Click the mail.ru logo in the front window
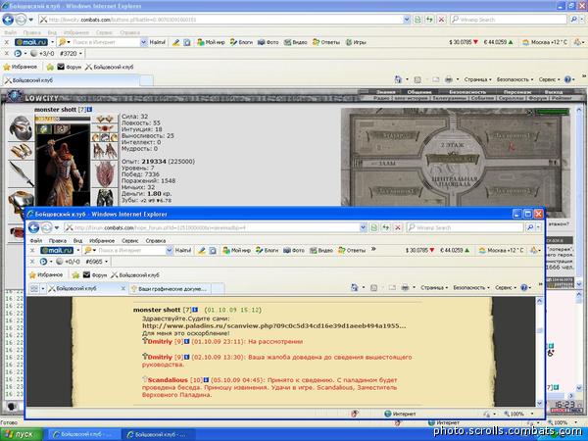Viewport: 588px width, 441px height. 57,250
